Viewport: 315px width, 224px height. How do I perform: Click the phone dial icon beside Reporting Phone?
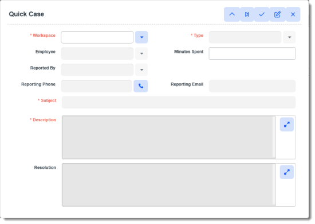coord(141,86)
